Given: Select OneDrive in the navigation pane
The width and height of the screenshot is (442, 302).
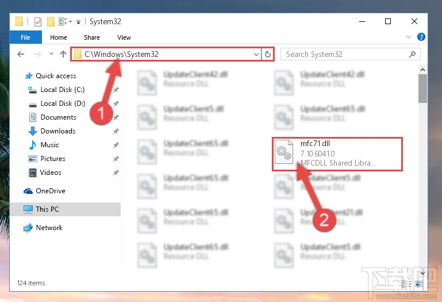Looking at the screenshot, I should click(51, 191).
